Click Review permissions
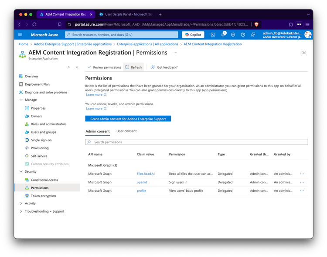This screenshot has width=327, height=257. point(104,67)
